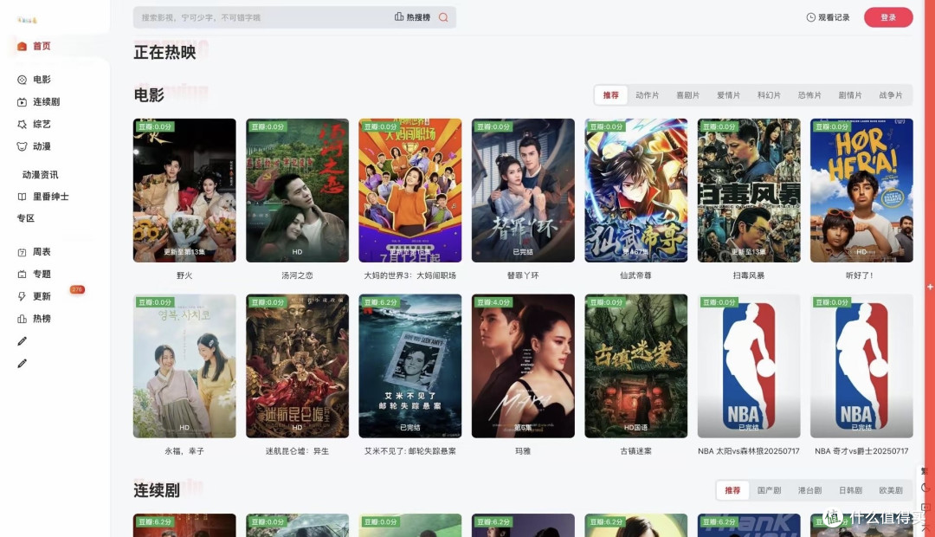
Task: Open 大妈的世界3 poster
Action: coord(410,191)
